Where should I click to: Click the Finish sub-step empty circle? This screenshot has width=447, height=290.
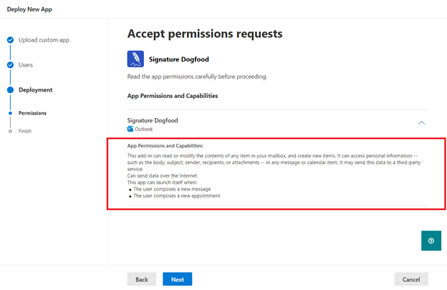click(x=10, y=131)
